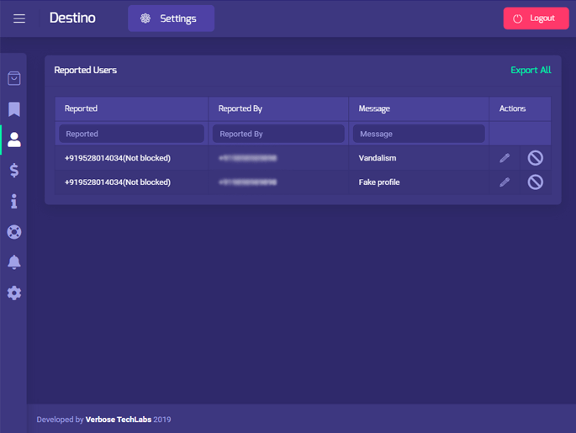576x433 pixels.
Task: Block the user reported for Fake profile
Action: (x=536, y=182)
